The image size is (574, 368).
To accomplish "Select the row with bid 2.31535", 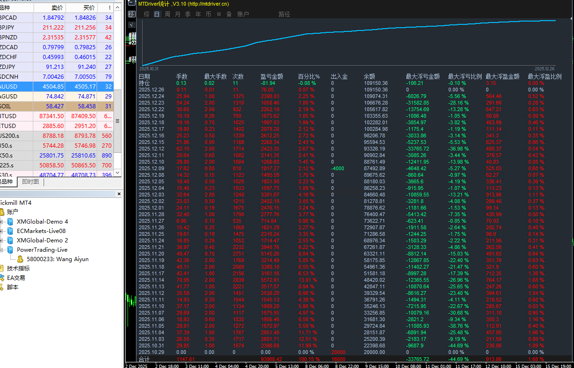I will click(x=57, y=38).
